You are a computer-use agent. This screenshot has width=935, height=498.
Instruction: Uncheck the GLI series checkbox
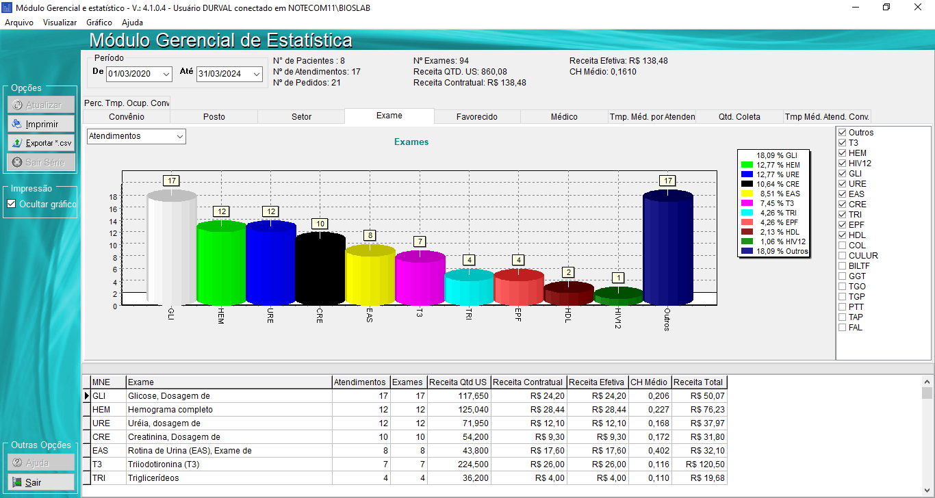click(842, 174)
